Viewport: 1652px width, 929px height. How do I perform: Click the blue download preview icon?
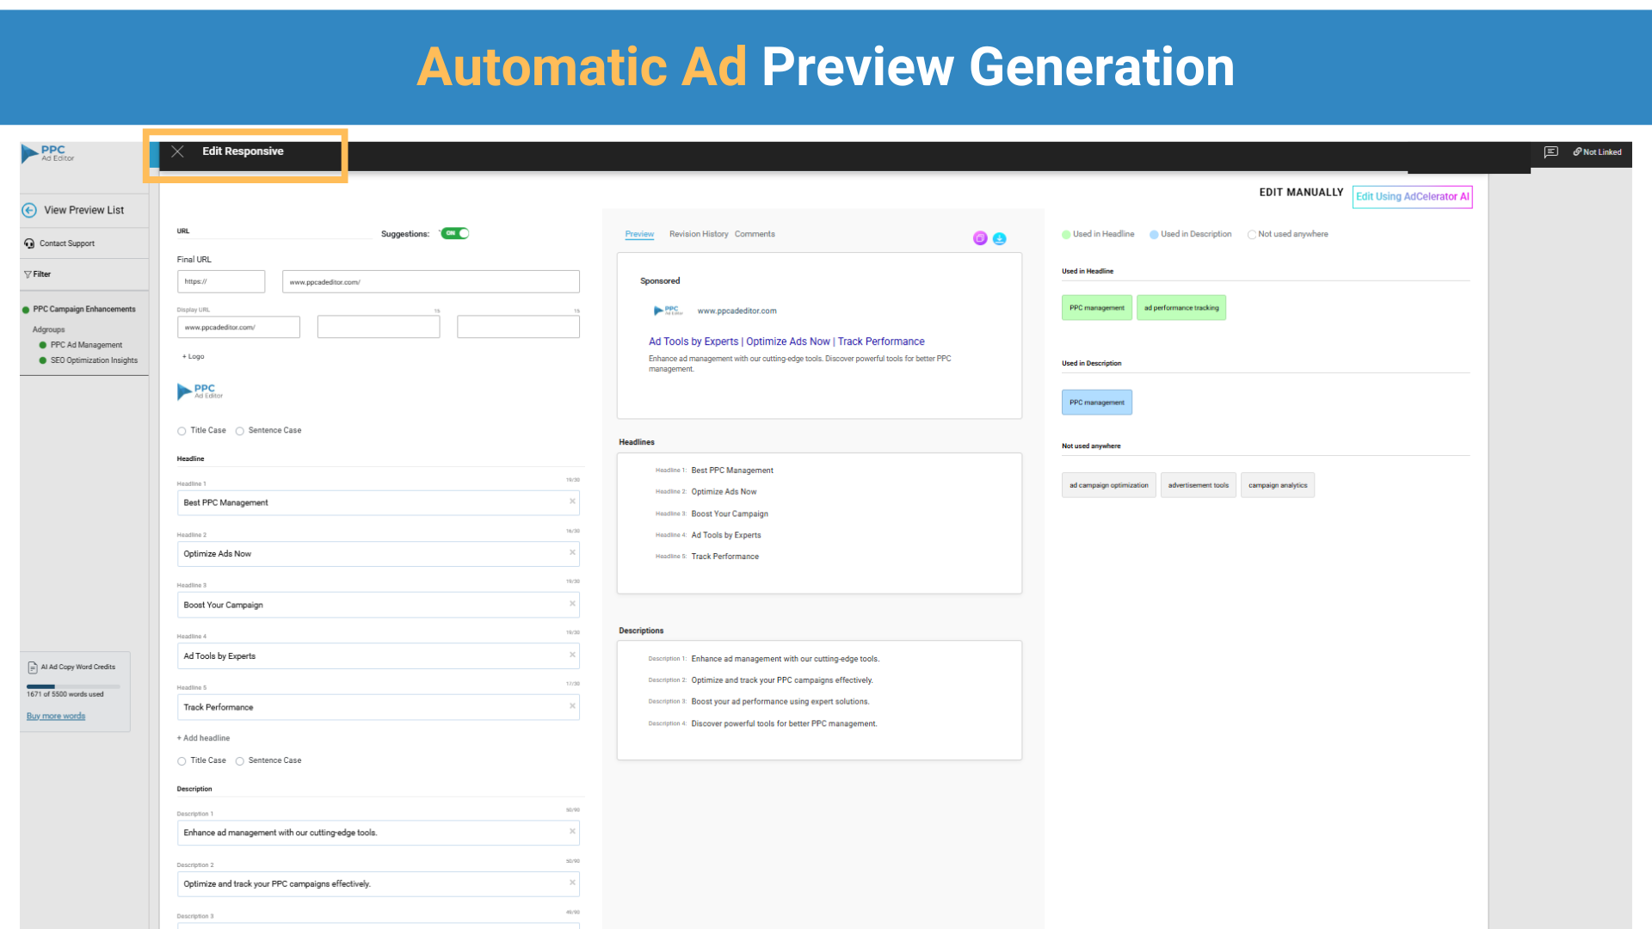coord(999,238)
